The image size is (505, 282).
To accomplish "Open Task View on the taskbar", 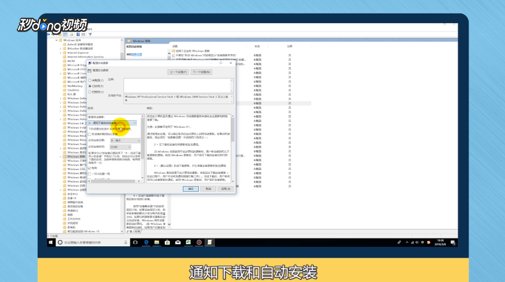I will click(136, 242).
